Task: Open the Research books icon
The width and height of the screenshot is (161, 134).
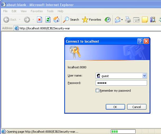Action: point(153,20)
